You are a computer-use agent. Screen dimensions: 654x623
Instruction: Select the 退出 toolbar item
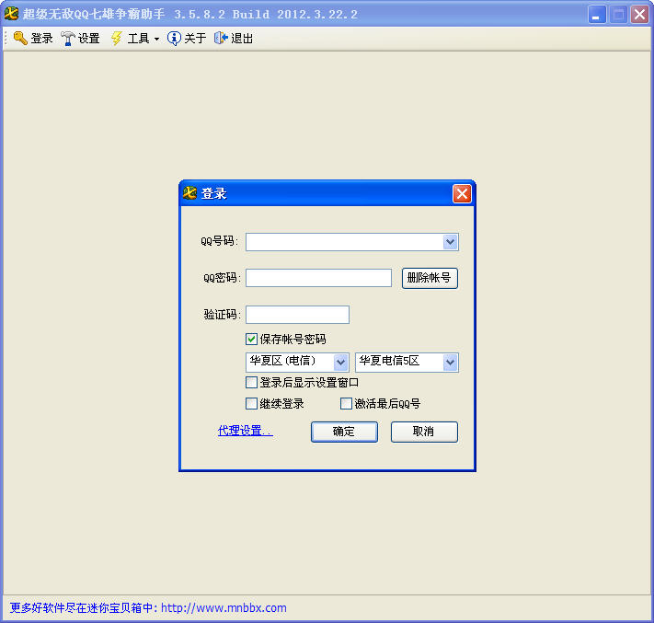click(x=234, y=39)
